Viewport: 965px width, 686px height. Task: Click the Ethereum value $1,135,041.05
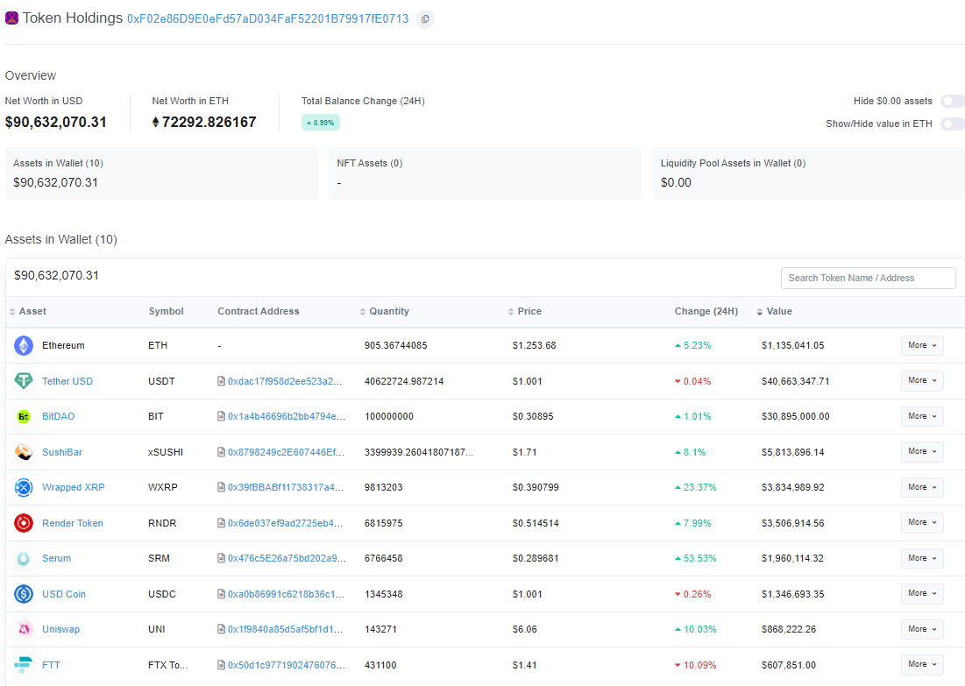coord(792,346)
